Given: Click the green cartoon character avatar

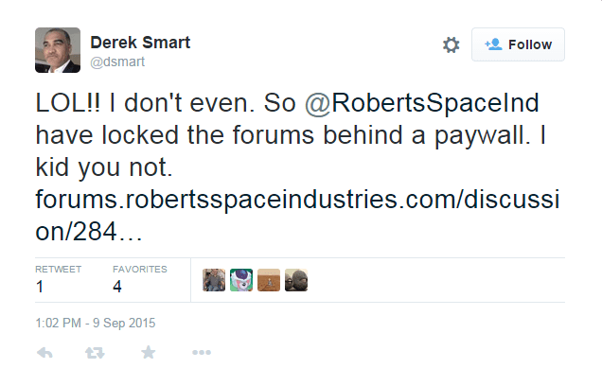Looking at the screenshot, I should click(x=241, y=280).
